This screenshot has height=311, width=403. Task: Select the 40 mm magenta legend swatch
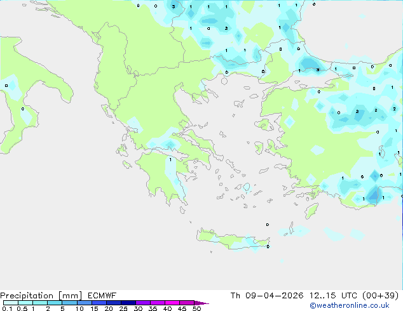pyautogui.click(x=172, y=303)
